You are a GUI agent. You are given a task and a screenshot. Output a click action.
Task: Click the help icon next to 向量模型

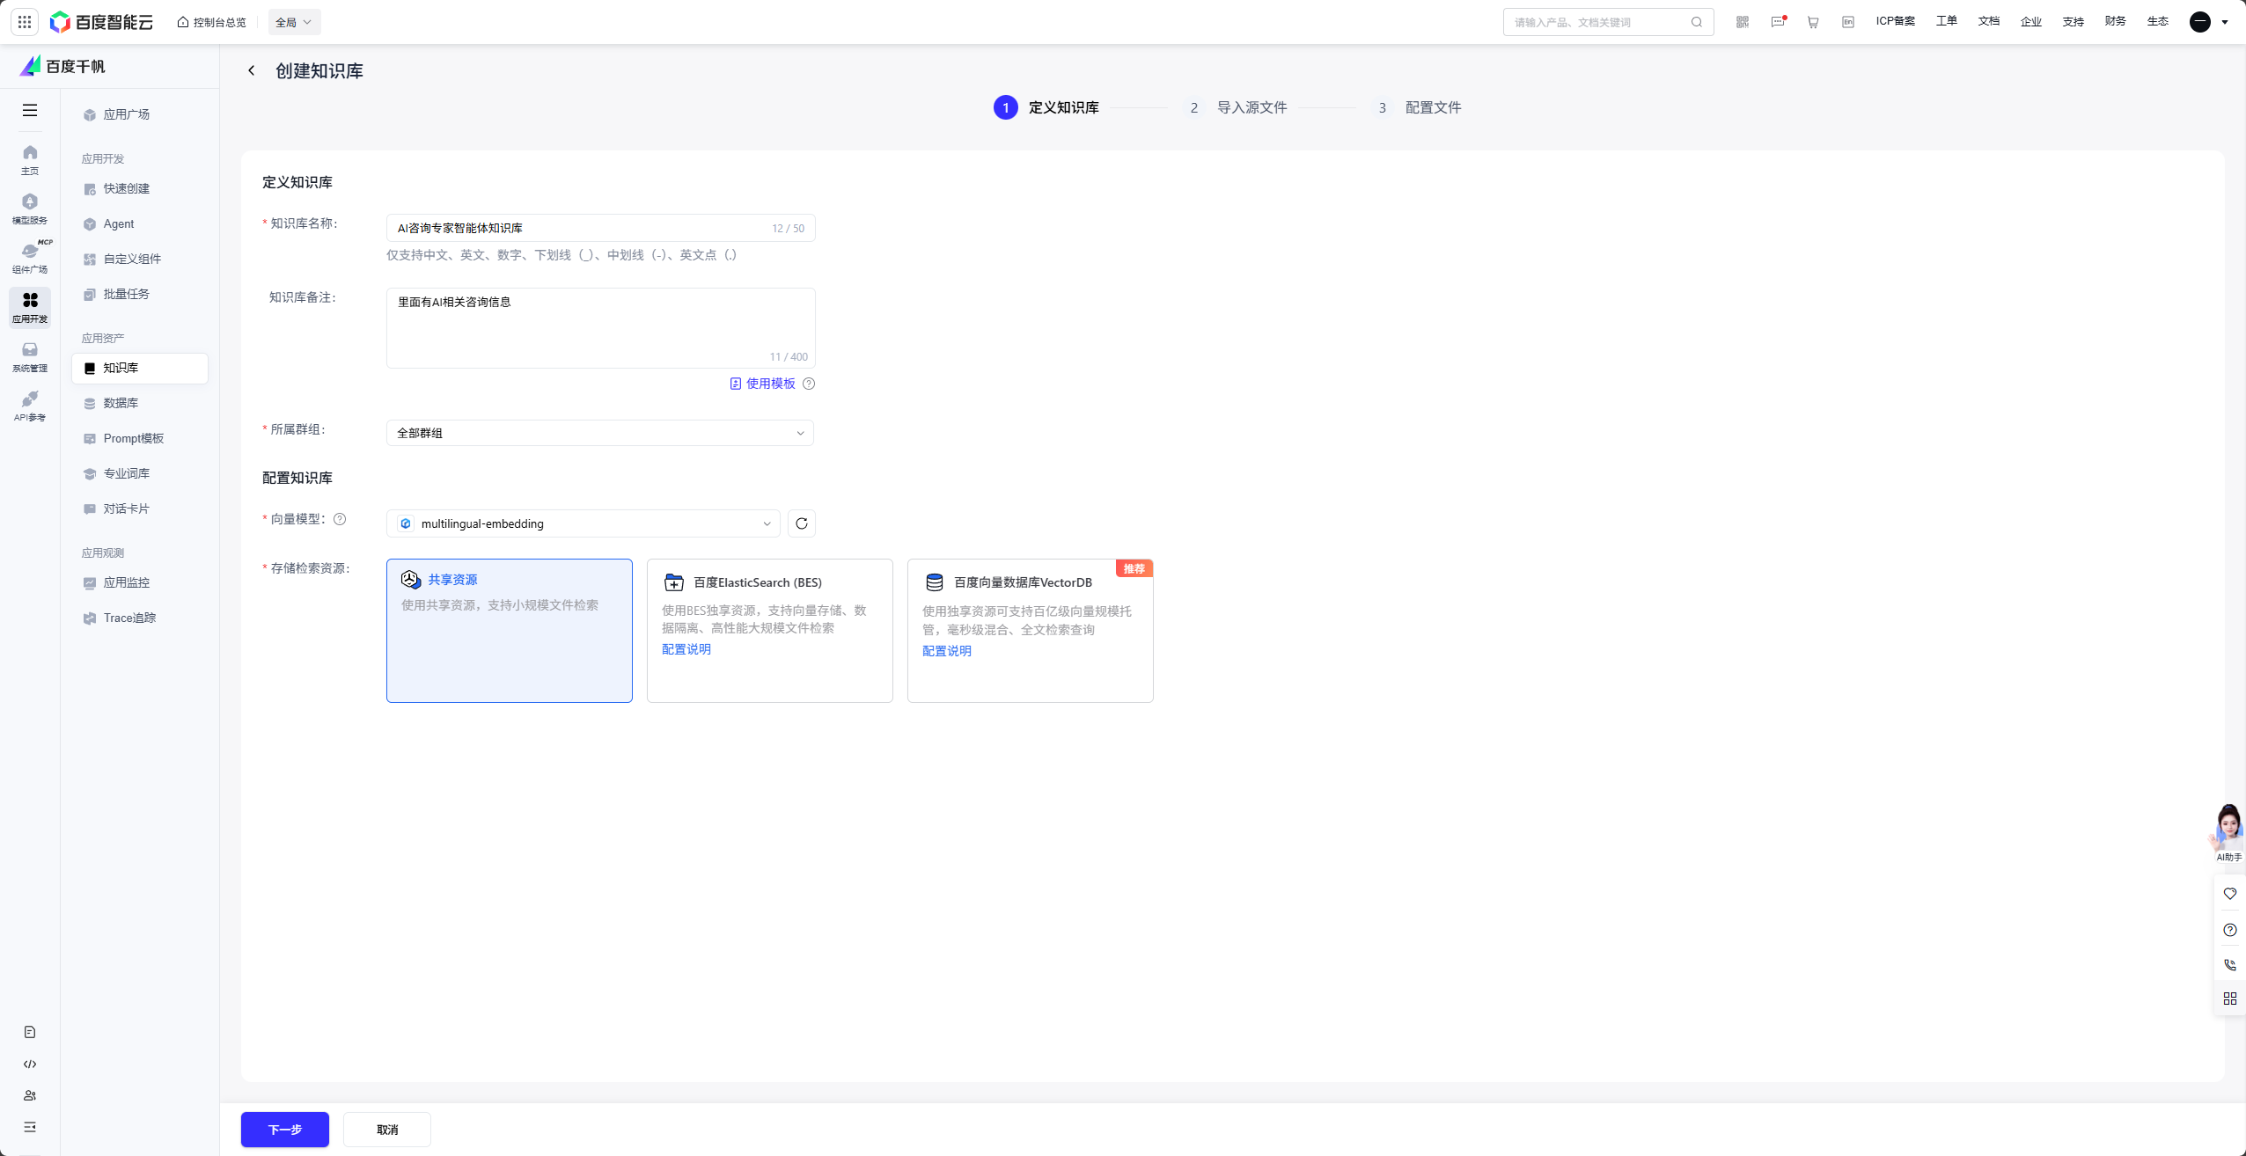coord(341,519)
